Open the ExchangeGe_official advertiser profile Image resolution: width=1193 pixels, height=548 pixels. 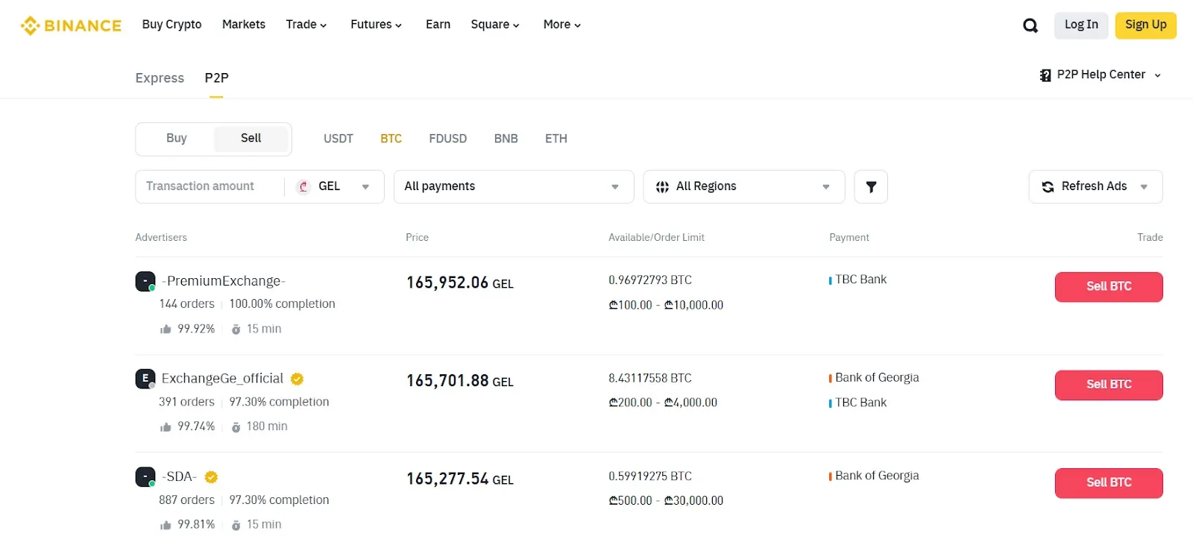pyautogui.click(x=222, y=379)
